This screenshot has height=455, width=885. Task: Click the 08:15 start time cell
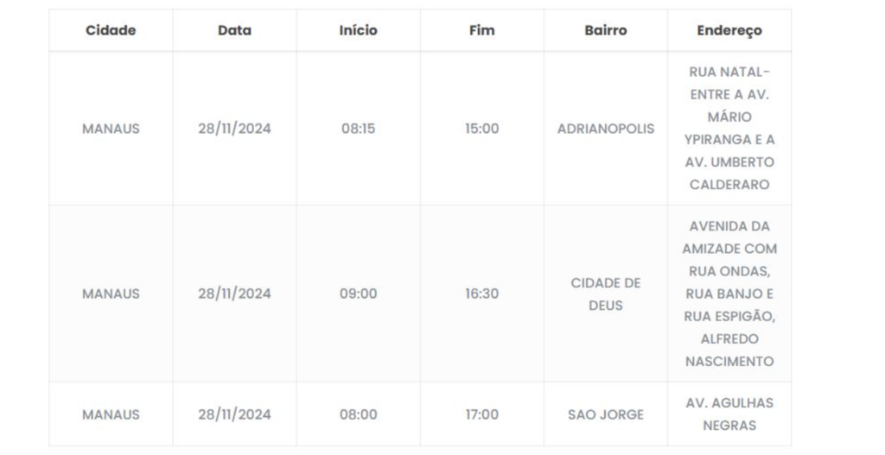pos(358,129)
